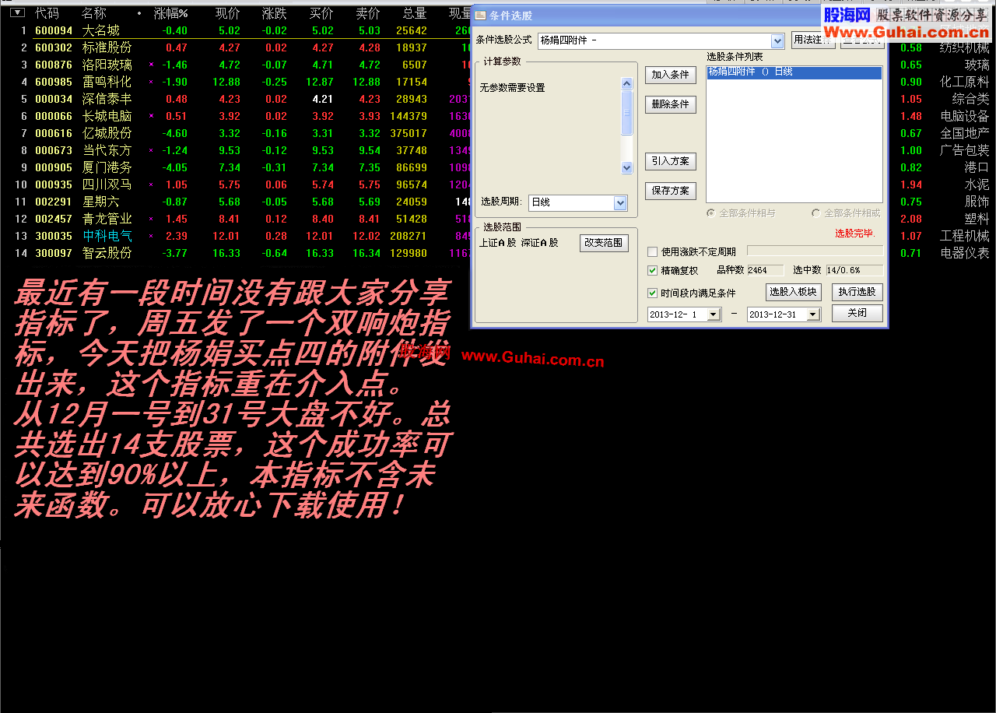Sort by the 买价 column header
The height and width of the screenshot is (713, 996).
point(321,13)
